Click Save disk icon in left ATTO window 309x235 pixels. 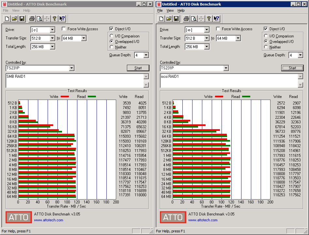[x=22, y=19]
